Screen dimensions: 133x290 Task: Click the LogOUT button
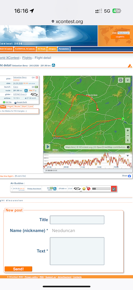[x=120, y=37]
